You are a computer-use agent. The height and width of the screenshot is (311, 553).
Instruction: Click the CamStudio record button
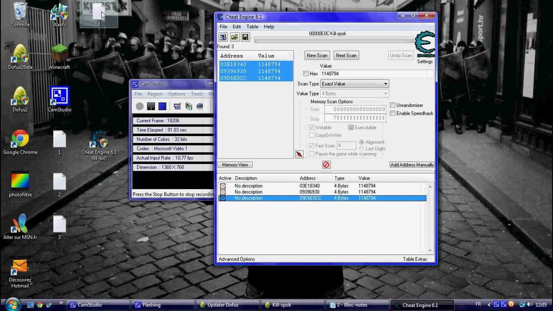tap(140, 106)
